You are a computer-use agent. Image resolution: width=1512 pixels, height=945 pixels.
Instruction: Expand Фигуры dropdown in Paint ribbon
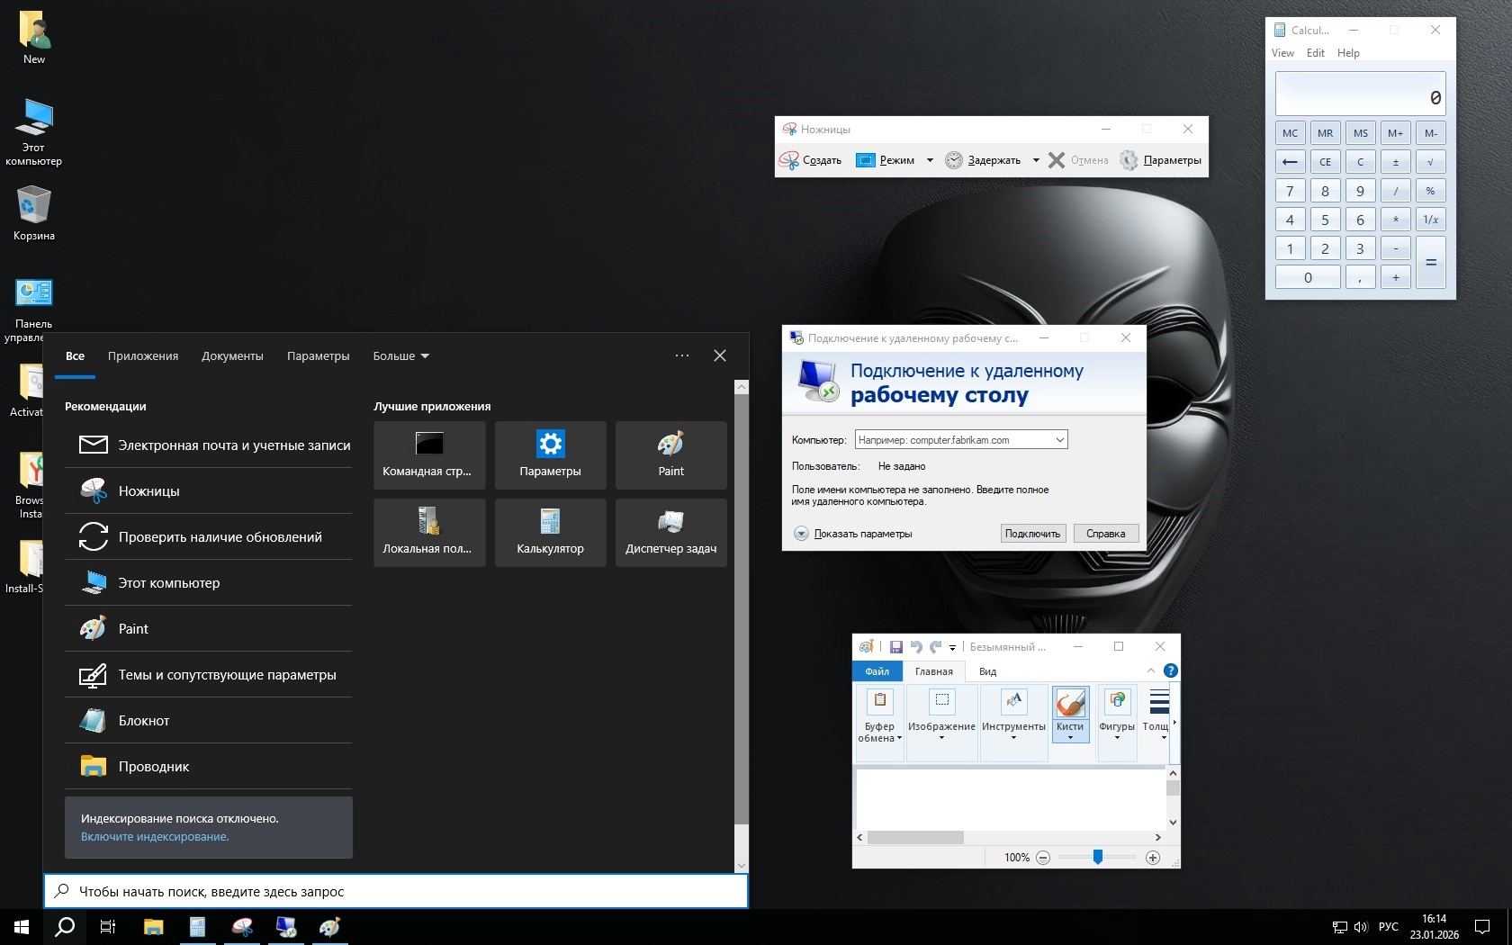click(1117, 737)
